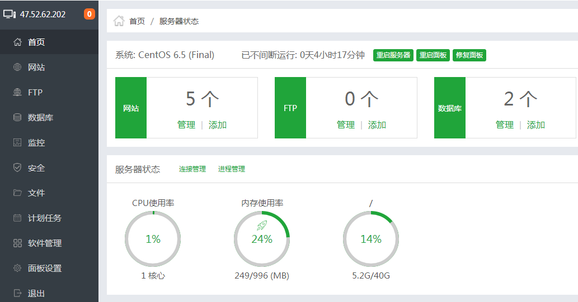578x302 pixels.
Task: Click the grid icon beside 软件管理
Action: pyautogui.click(x=17, y=243)
